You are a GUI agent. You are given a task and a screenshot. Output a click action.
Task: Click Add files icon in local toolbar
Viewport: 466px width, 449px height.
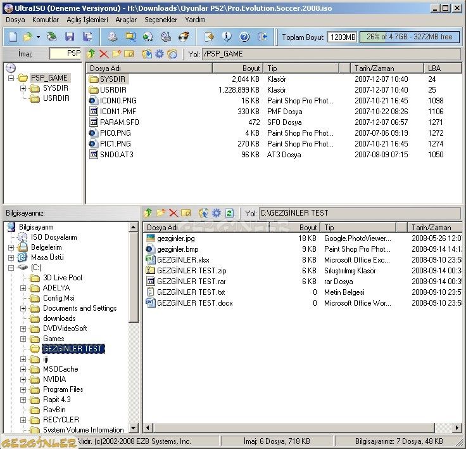(x=204, y=213)
